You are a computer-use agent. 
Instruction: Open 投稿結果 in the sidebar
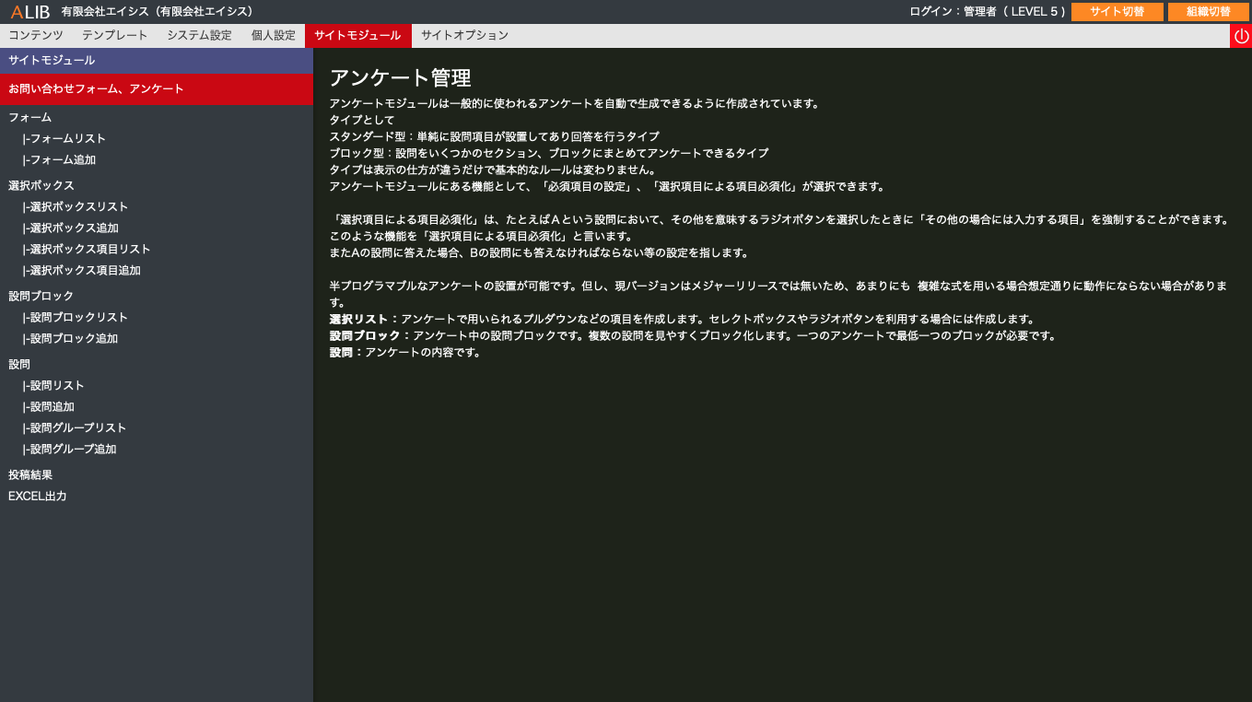pyautogui.click(x=30, y=475)
